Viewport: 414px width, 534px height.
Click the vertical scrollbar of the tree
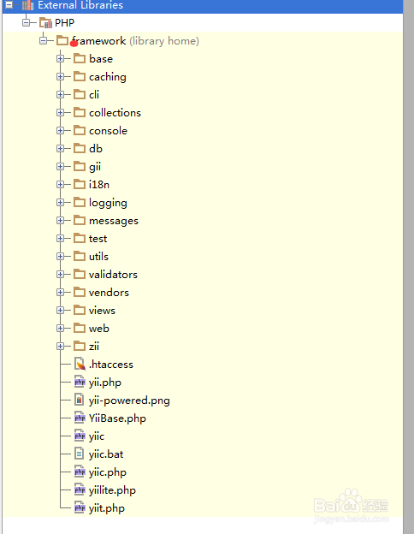click(x=409, y=267)
